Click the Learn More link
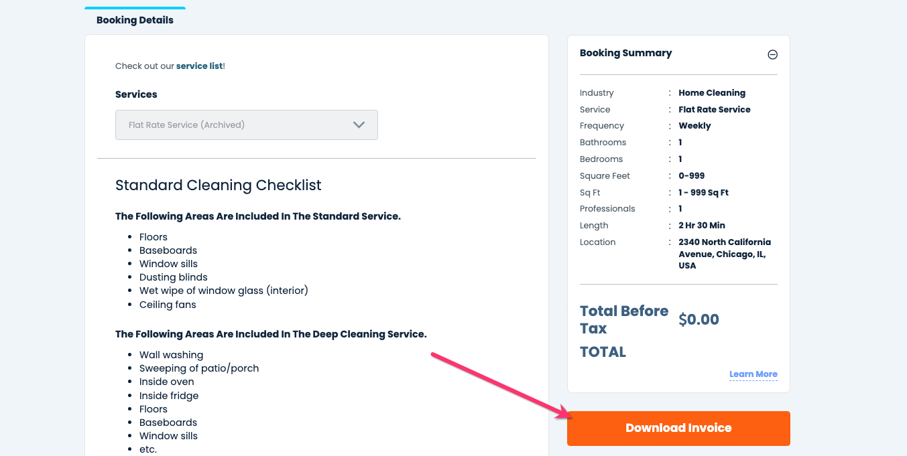 [753, 374]
